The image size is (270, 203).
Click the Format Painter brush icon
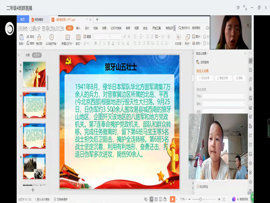(39, 37)
